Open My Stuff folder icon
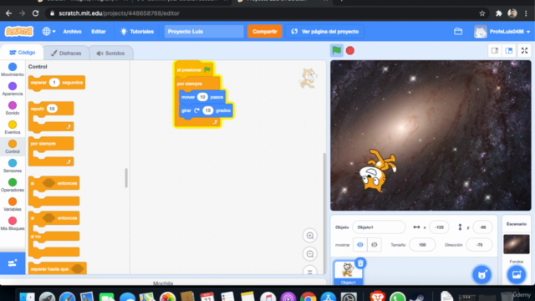The height and width of the screenshot is (301, 535). (458, 32)
